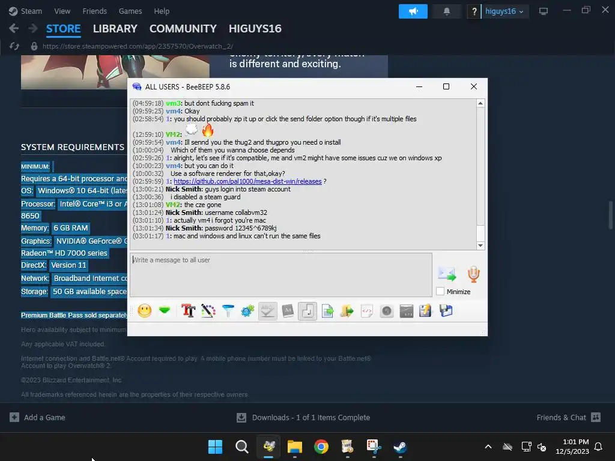Click the Steam page vertical scrollbar thumb
This screenshot has width=615, height=461.
tap(610, 215)
